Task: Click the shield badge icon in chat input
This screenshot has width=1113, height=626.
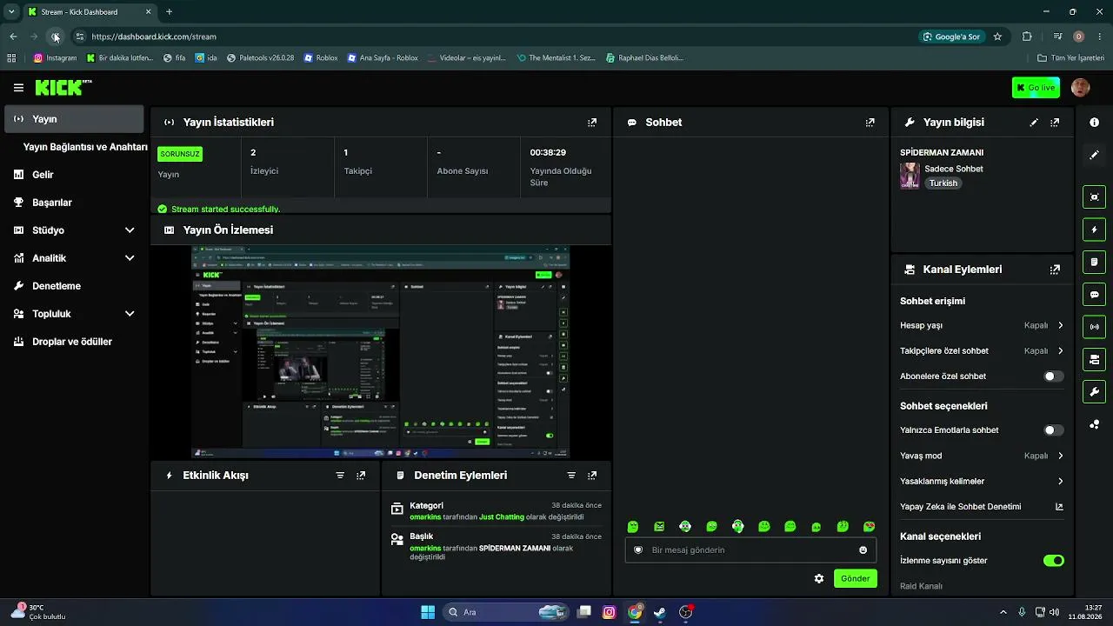Action: 638,550
